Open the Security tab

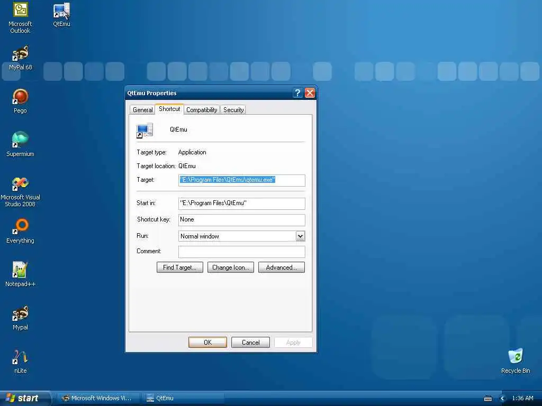[233, 110]
